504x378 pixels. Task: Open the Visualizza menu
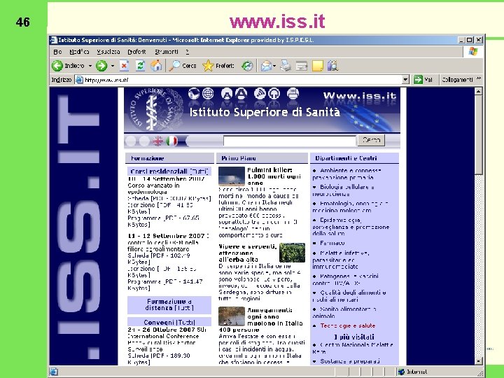pyautogui.click(x=108, y=51)
